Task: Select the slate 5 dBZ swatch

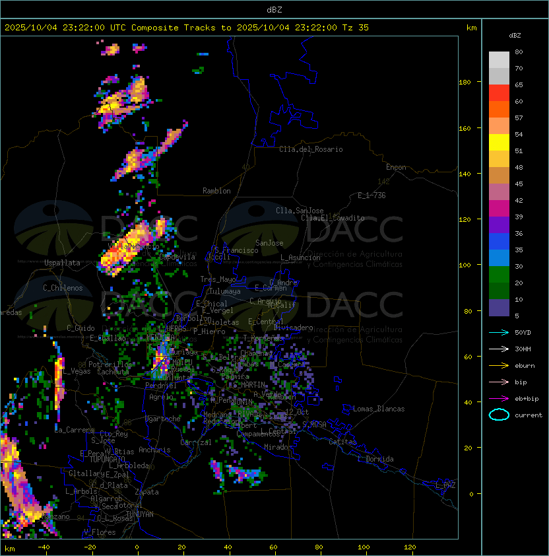Action: [499, 308]
